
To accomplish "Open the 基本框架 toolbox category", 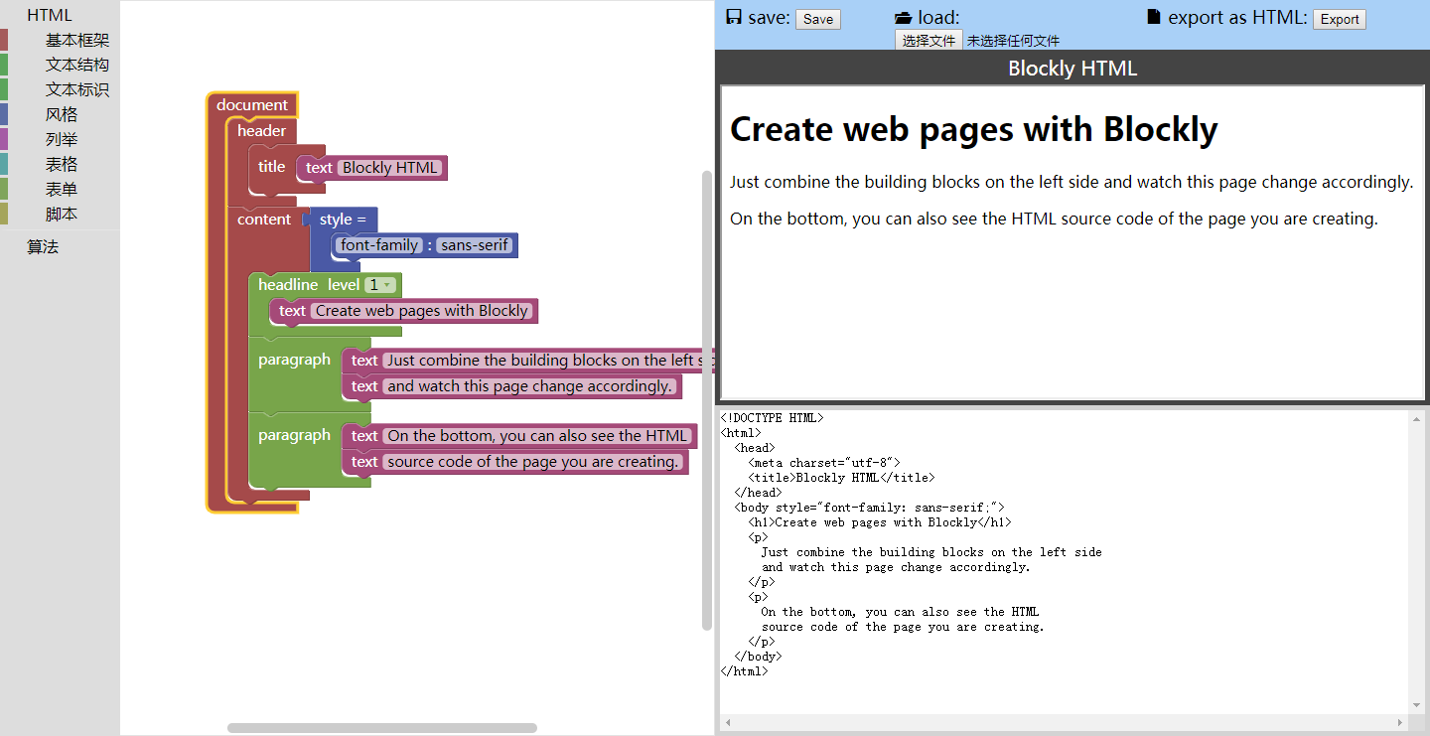I will point(76,41).
